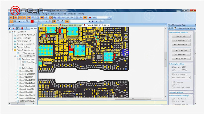Screen dimensions: 204x114
Task: Collapse the Recently opened file tree node
Action: click(13, 50)
